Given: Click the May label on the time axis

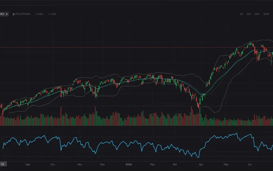Looking at the screenshot, I should coord(226,165).
